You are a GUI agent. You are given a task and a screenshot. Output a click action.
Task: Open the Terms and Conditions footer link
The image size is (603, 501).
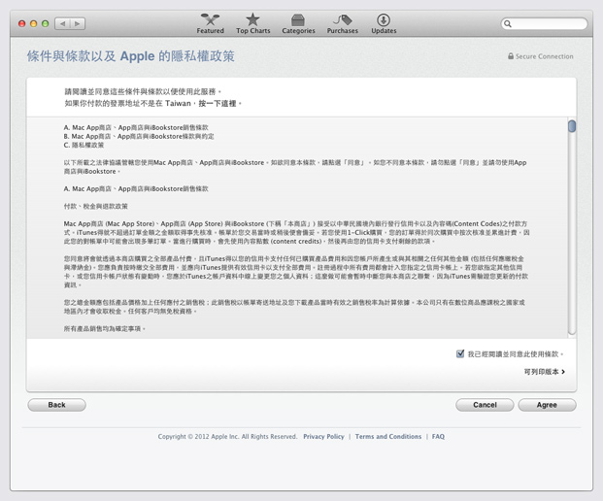[x=388, y=436]
